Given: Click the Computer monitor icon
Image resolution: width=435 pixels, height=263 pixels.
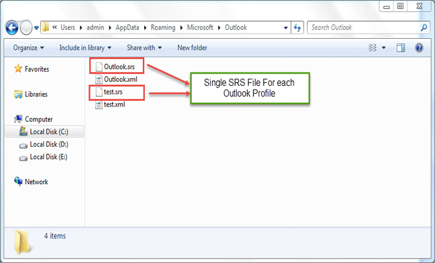Looking at the screenshot, I should (x=18, y=119).
